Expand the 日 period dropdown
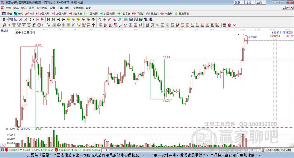Image resolution: width=294 pixels, height=158 pixels. click(7, 19)
